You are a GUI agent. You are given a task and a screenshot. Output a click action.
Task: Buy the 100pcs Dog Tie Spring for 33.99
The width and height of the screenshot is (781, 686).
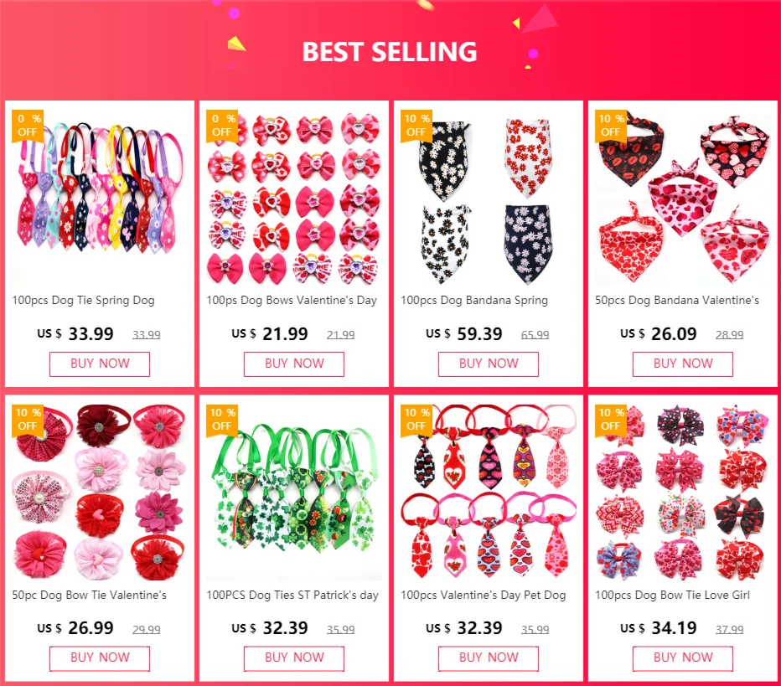(x=100, y=364)
